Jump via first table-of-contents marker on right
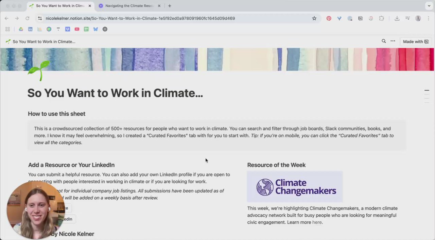 427,91
